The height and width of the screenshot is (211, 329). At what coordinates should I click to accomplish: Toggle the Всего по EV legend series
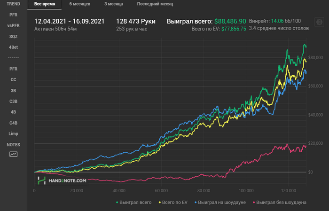(x=173, y=203)
